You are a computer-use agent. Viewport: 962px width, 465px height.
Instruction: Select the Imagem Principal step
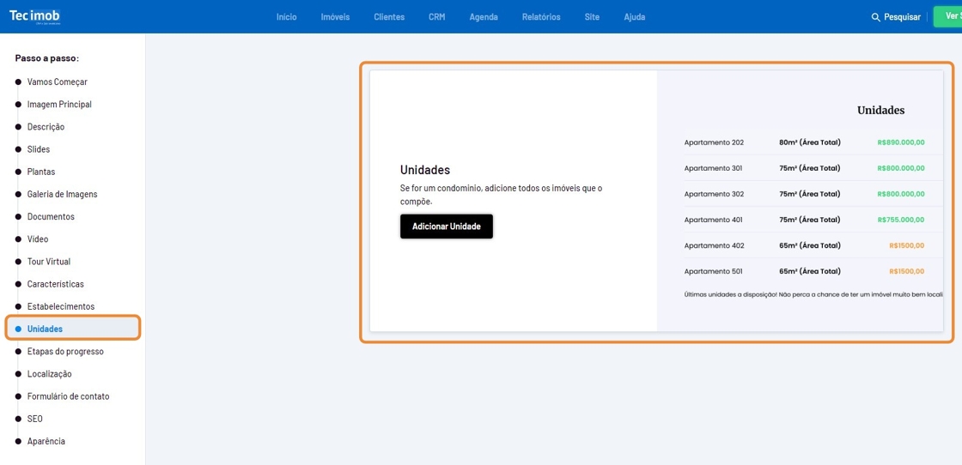[59, 105]
